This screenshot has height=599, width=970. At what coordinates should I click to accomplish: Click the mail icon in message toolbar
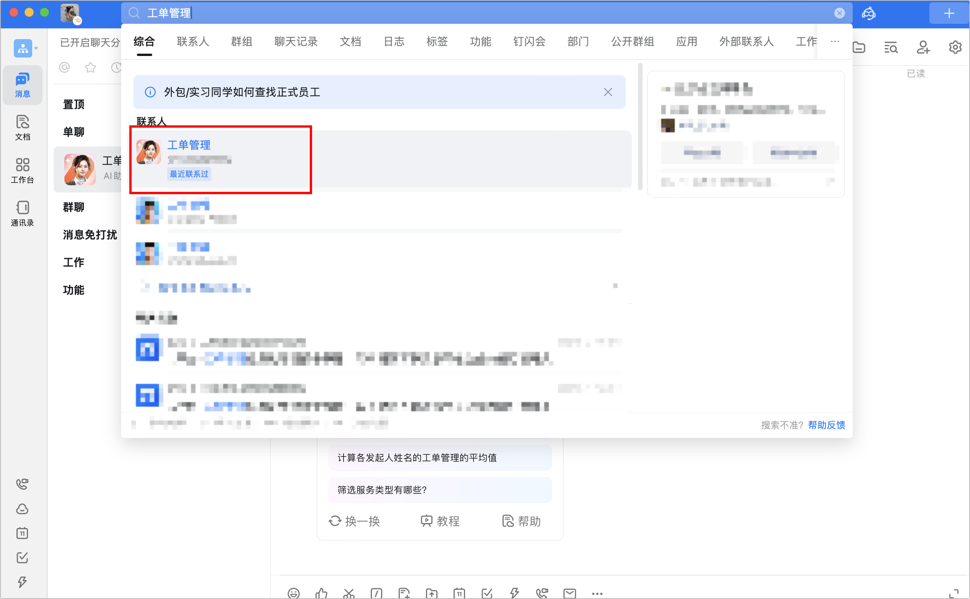tap(570, 593)
